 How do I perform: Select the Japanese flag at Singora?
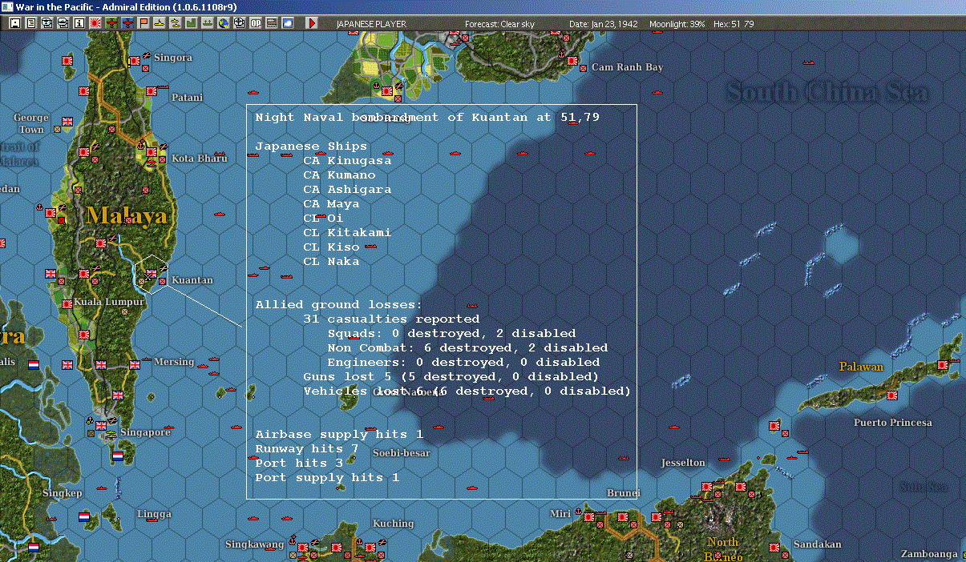(x=134, y=61)
